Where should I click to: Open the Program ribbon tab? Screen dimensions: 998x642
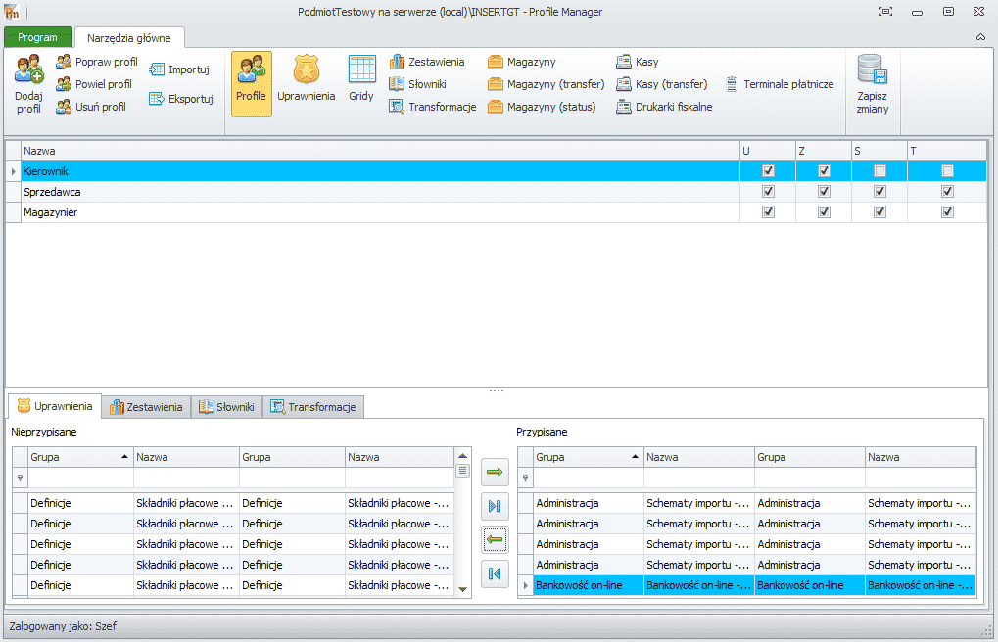[37, 37]
